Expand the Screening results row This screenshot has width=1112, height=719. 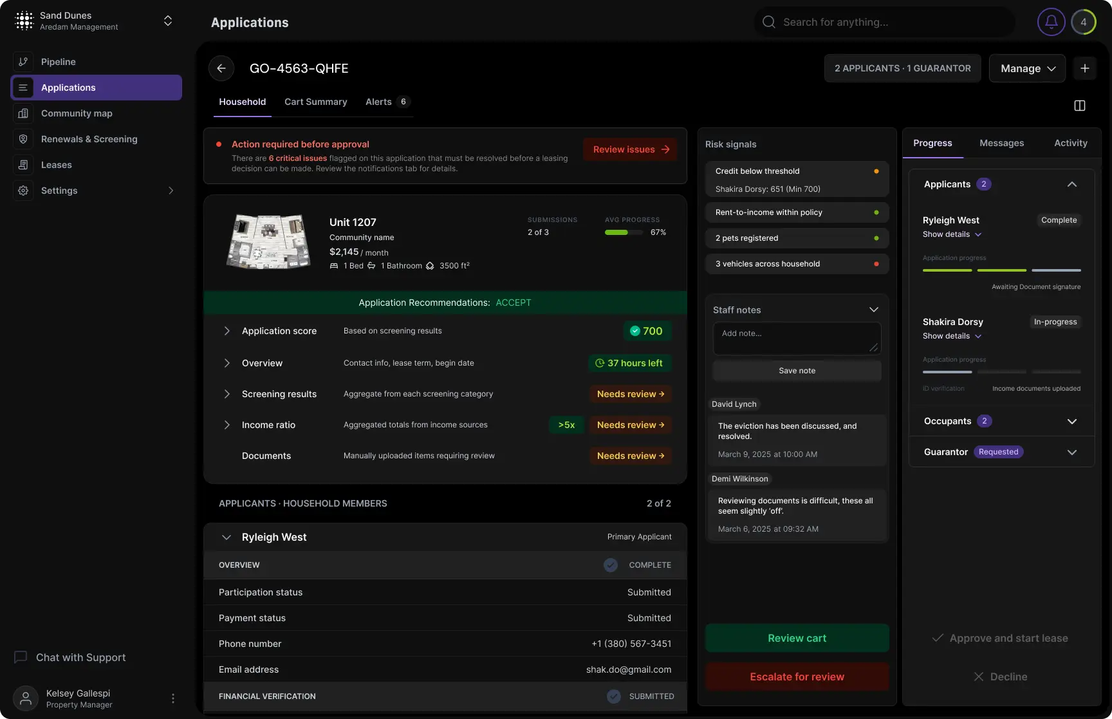pos(227,394)
